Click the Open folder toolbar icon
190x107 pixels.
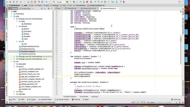[x=7, y=2]
